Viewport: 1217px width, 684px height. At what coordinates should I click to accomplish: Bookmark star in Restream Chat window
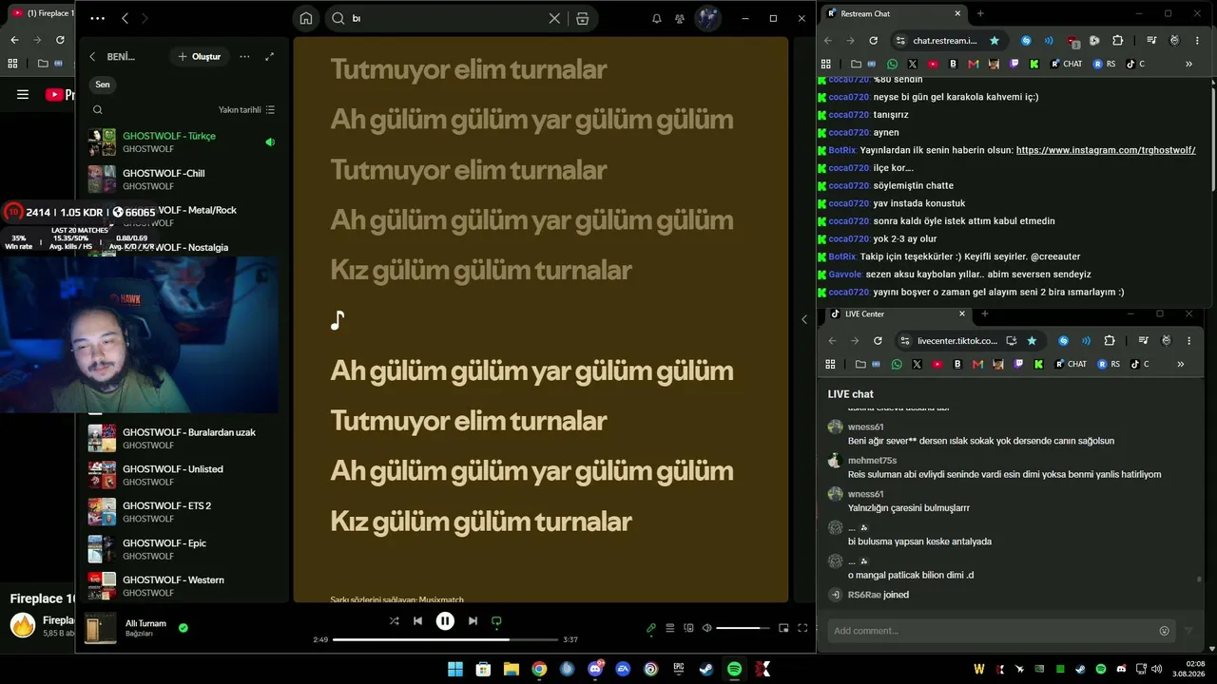click(x=995, y=41)
